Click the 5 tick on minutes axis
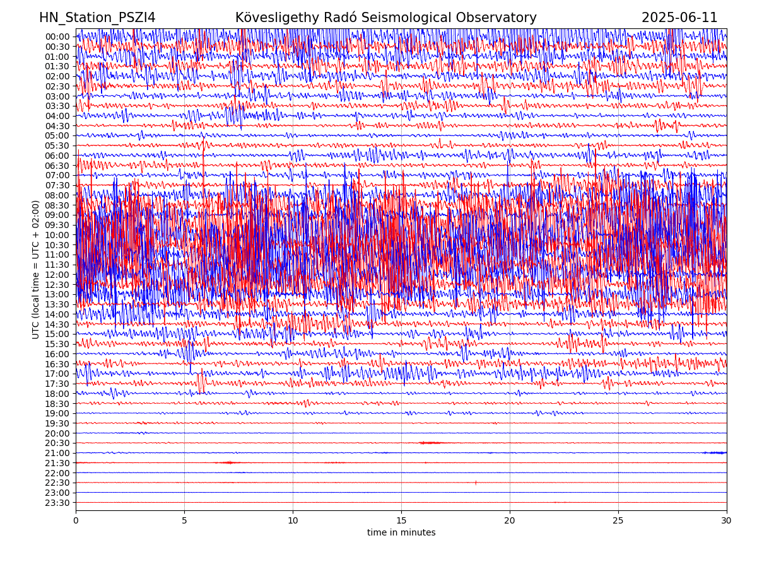The width and height of the screenshot is (757, 567). click(x=184, y=521)
